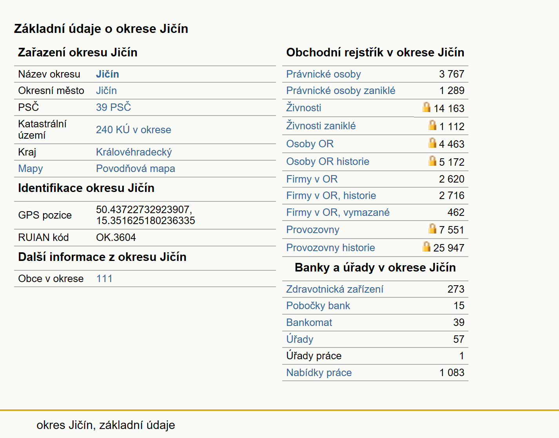Viewport: 559px width, 438px height.
Task: Click lock icon in Provozovny historie row
Action: [x=427, y=246]
